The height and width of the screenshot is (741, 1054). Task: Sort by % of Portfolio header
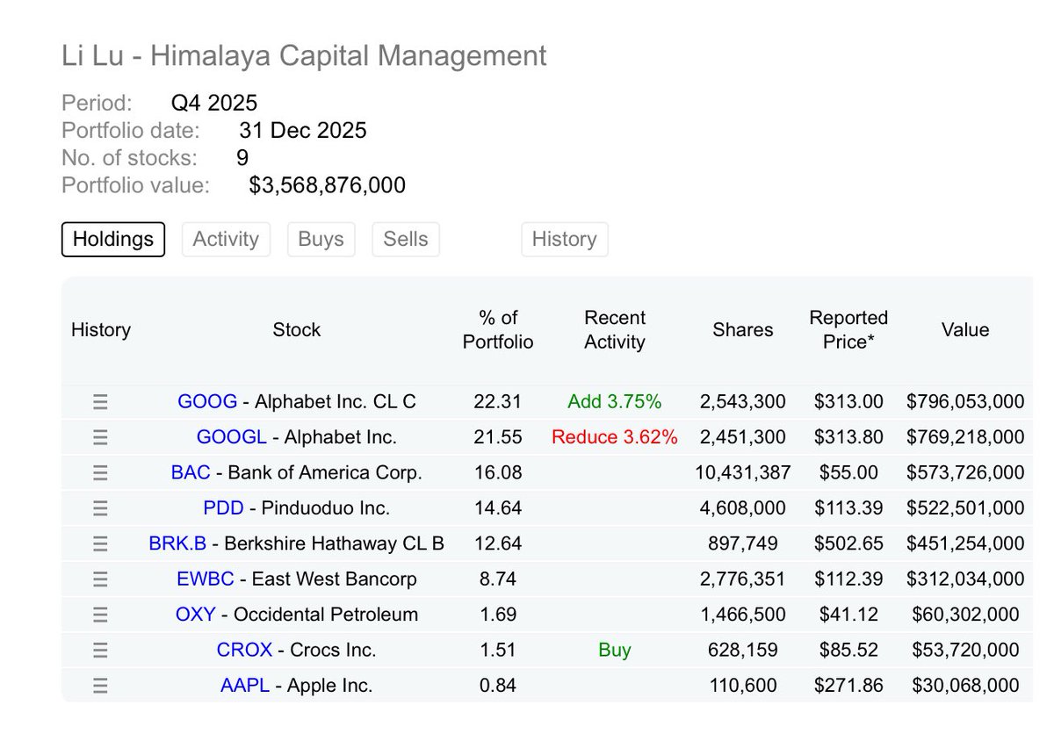498,330
